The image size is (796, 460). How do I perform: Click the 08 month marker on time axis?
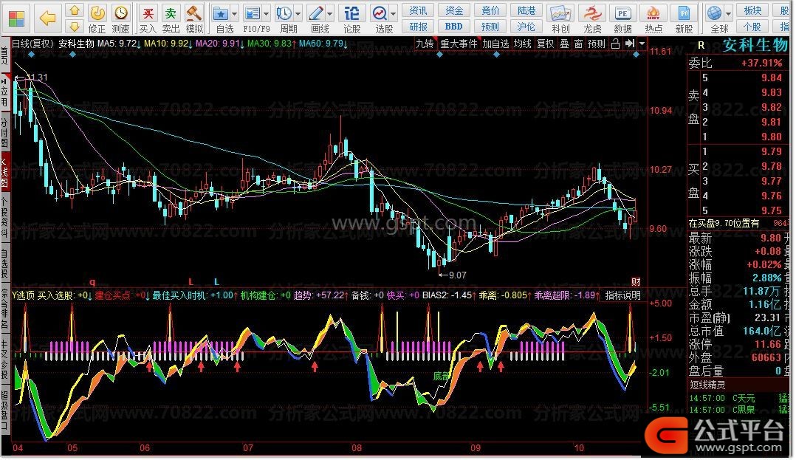click(357, 447)
